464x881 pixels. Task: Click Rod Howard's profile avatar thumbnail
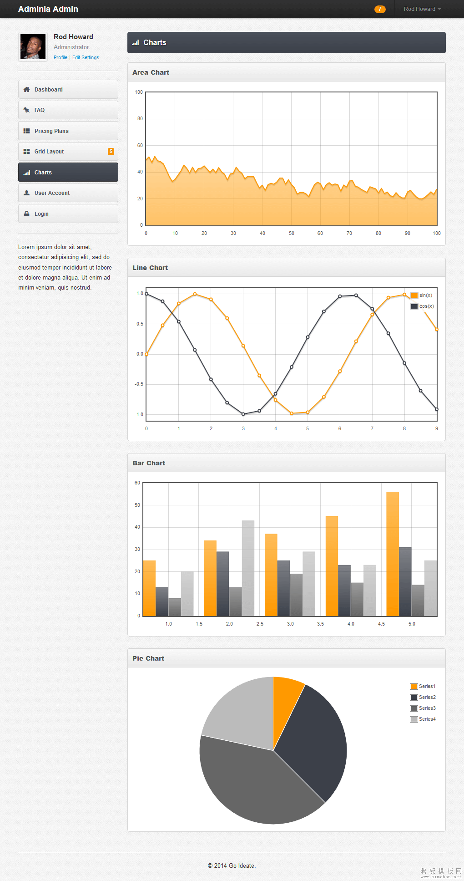(x=33, y=47)
